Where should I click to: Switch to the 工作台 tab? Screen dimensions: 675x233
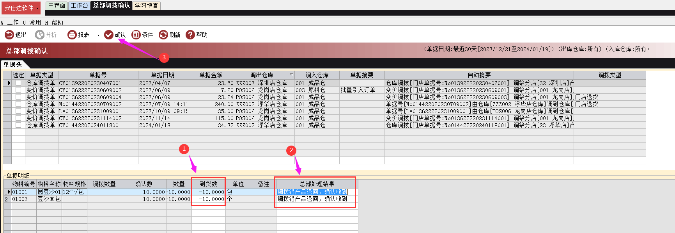(x=79, y=5)
